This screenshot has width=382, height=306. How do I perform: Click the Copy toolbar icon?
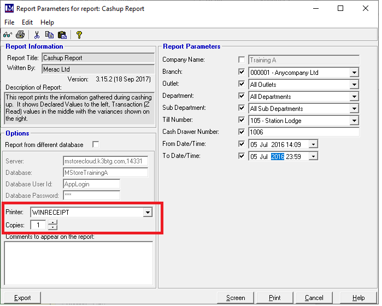tap(49, 35)
